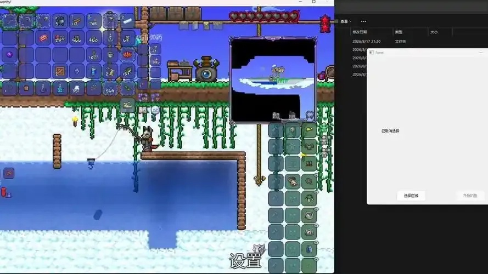Select the hammer in hotbar slot 5

tap(43, 22)
